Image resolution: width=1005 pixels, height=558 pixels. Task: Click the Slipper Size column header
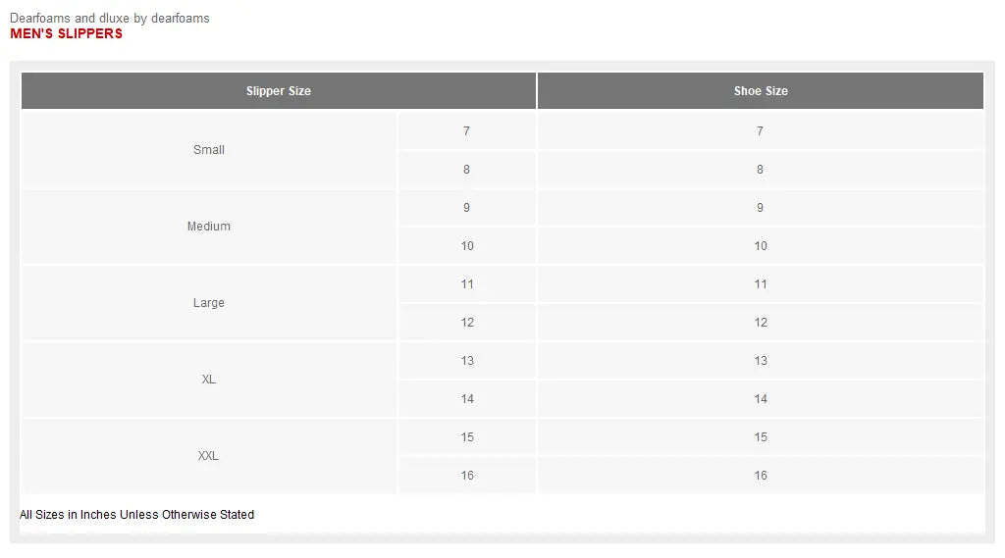tap(279, 91)
